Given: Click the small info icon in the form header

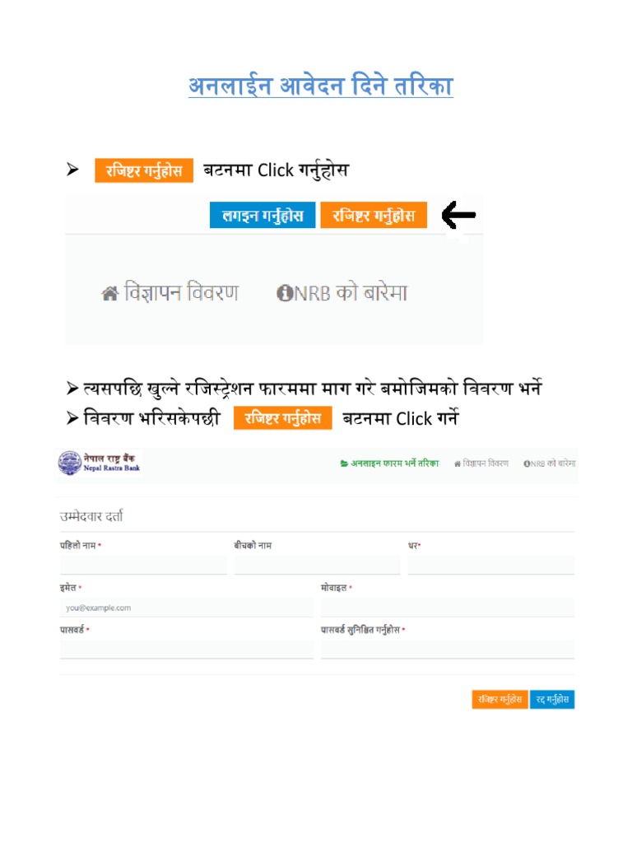Looking at the screenshot, I should pos(527,463).
